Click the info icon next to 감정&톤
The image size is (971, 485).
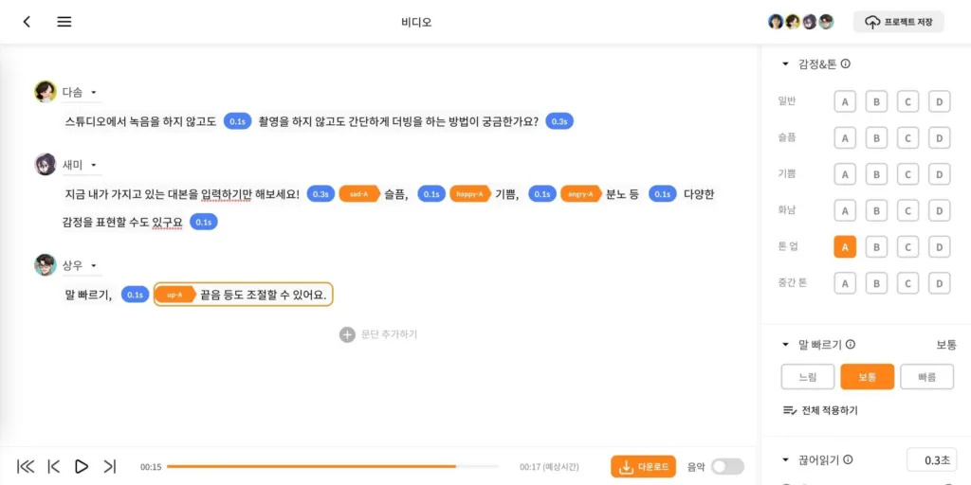845,63
